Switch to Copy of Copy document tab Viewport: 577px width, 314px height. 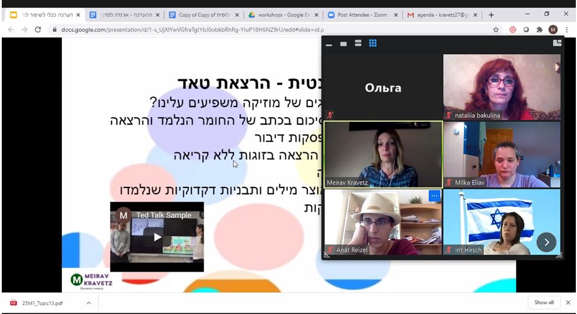point(204,15)
